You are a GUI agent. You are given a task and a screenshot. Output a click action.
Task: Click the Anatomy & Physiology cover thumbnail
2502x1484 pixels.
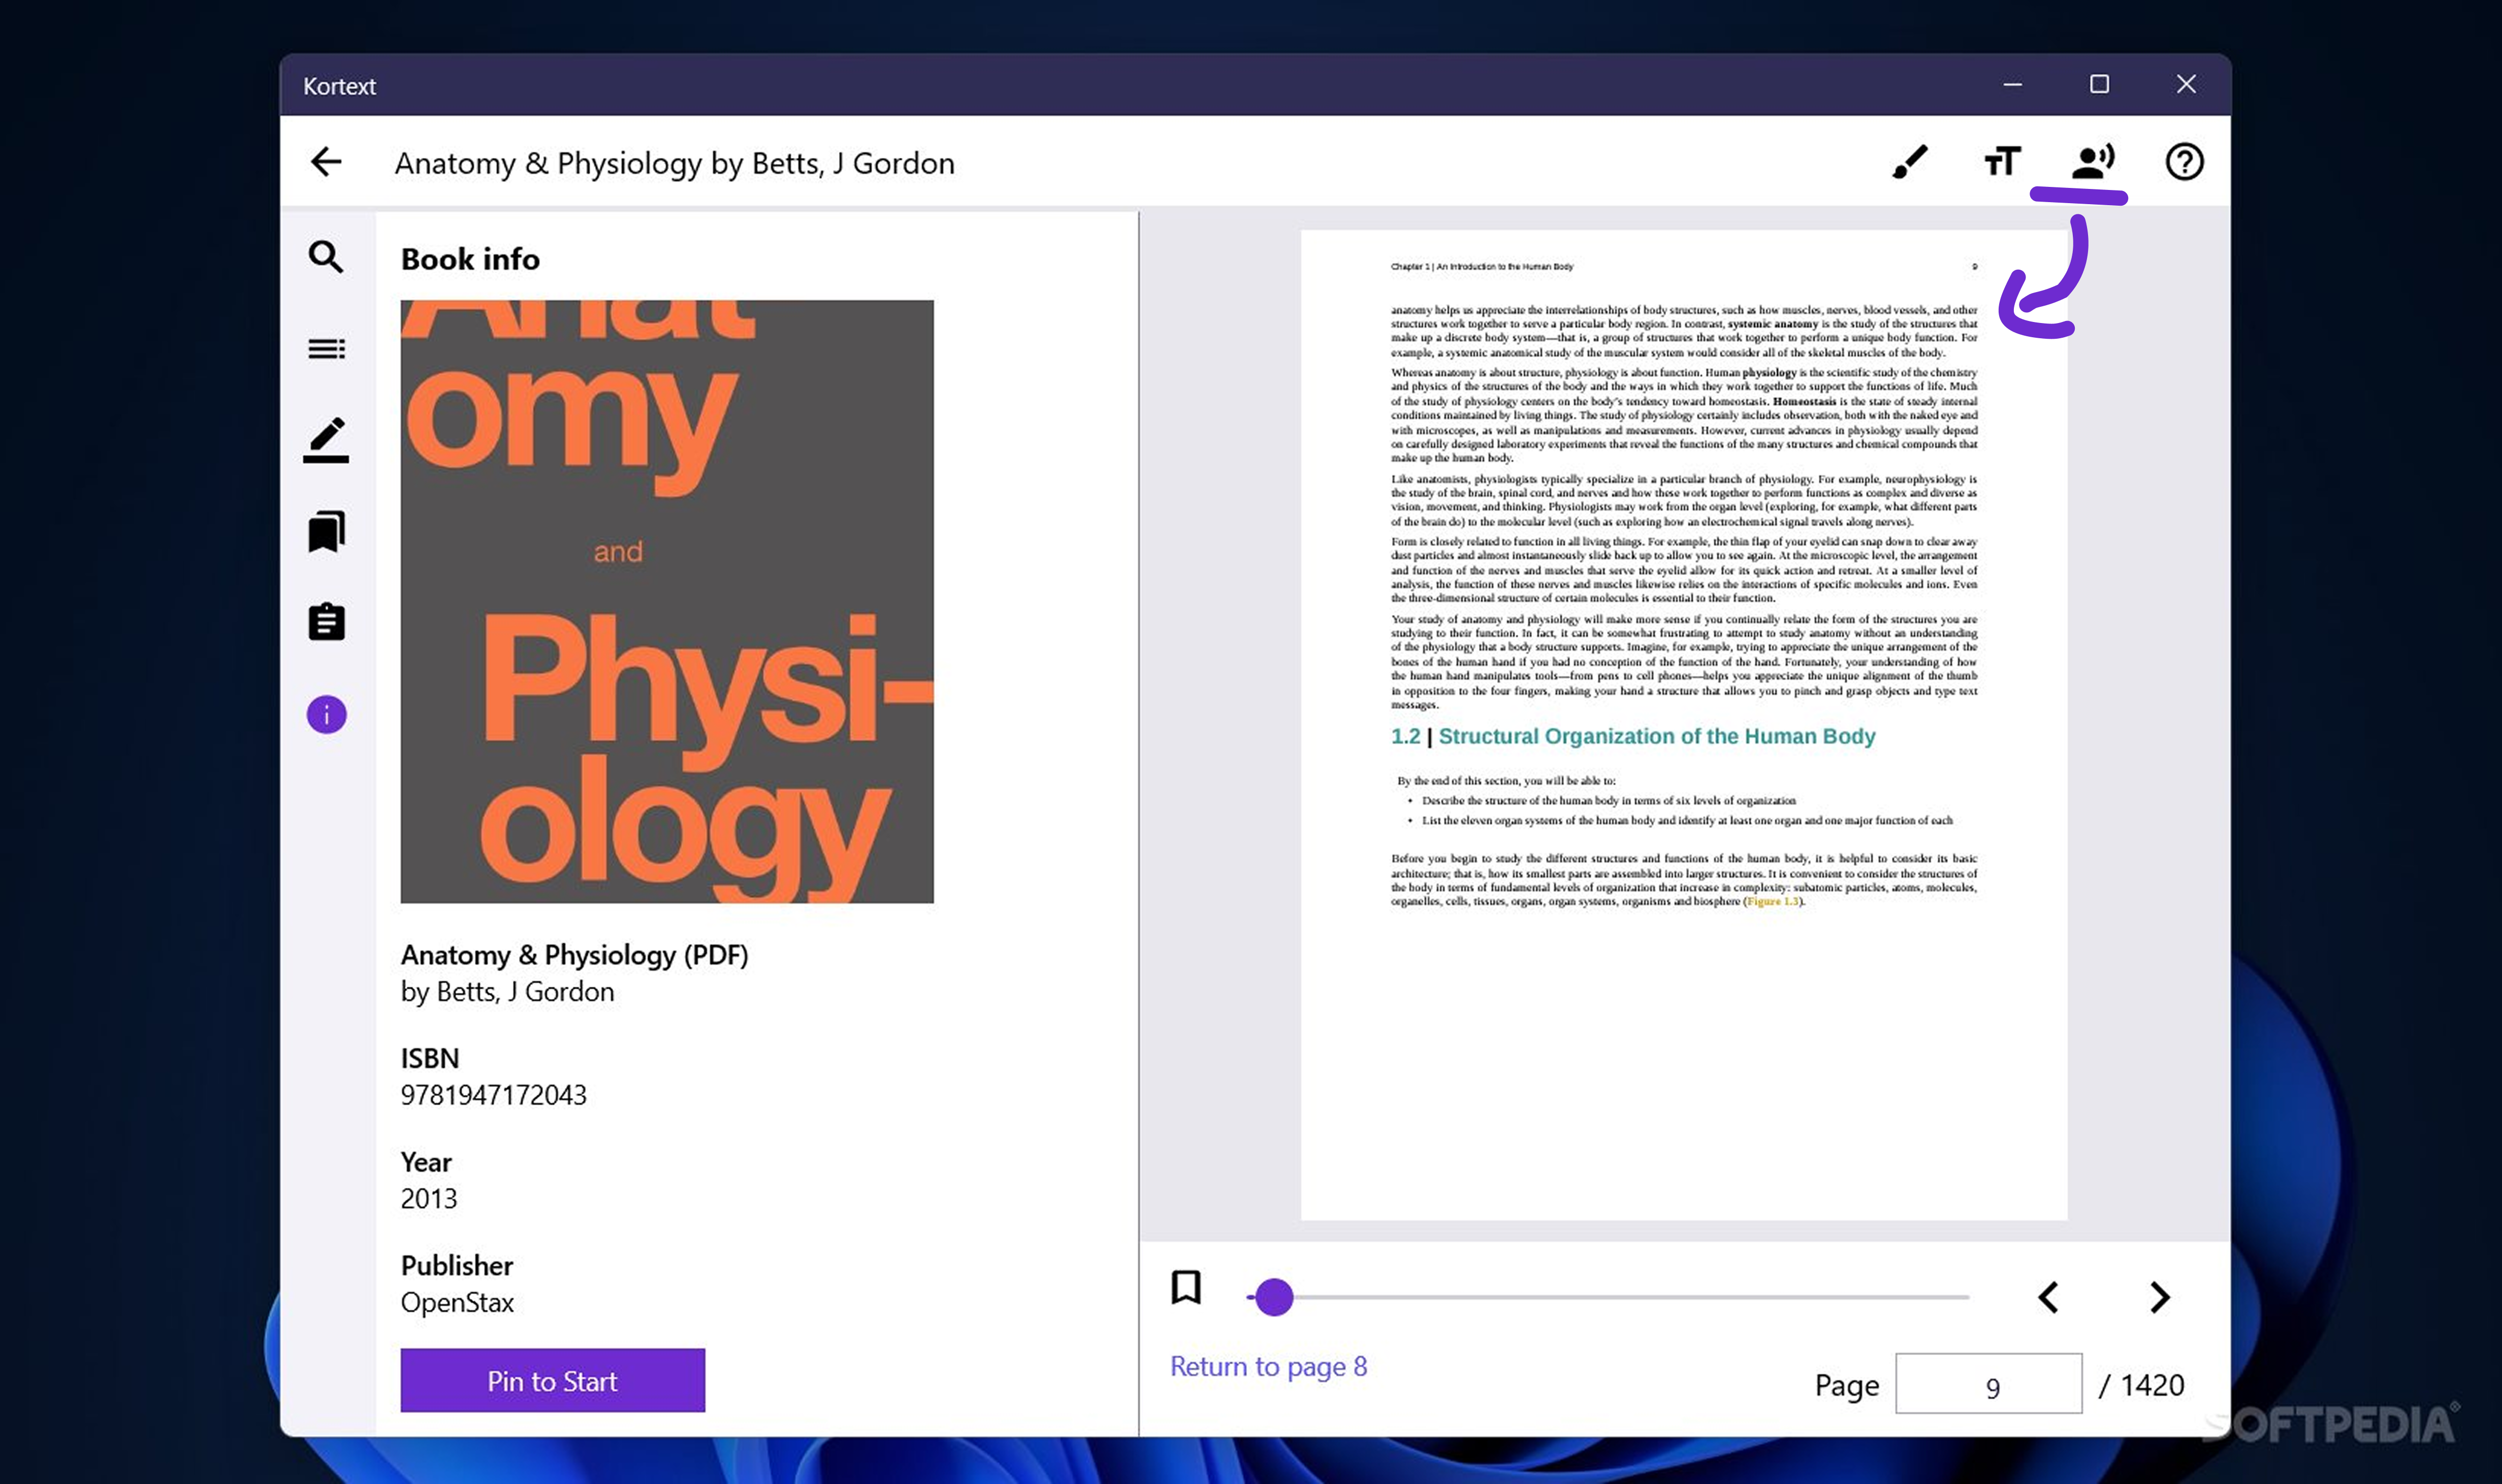coord(667,601)
